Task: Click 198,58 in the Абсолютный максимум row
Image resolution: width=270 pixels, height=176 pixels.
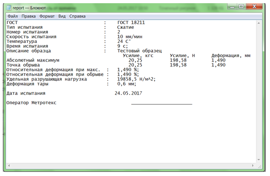Action: pos(178,60)
